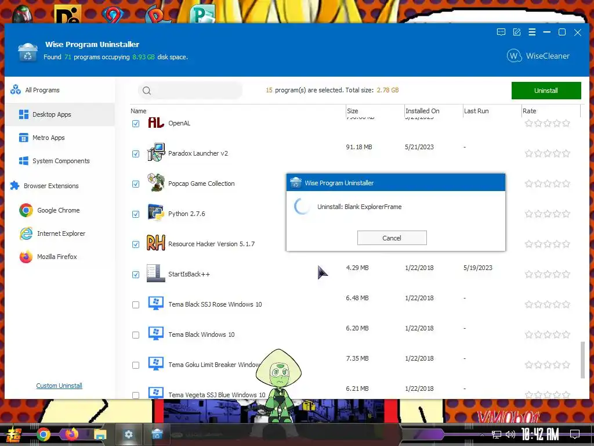Click the taskbar clock showing 10:42 AM
Screen dimensions: 594x446
[540, 434]
